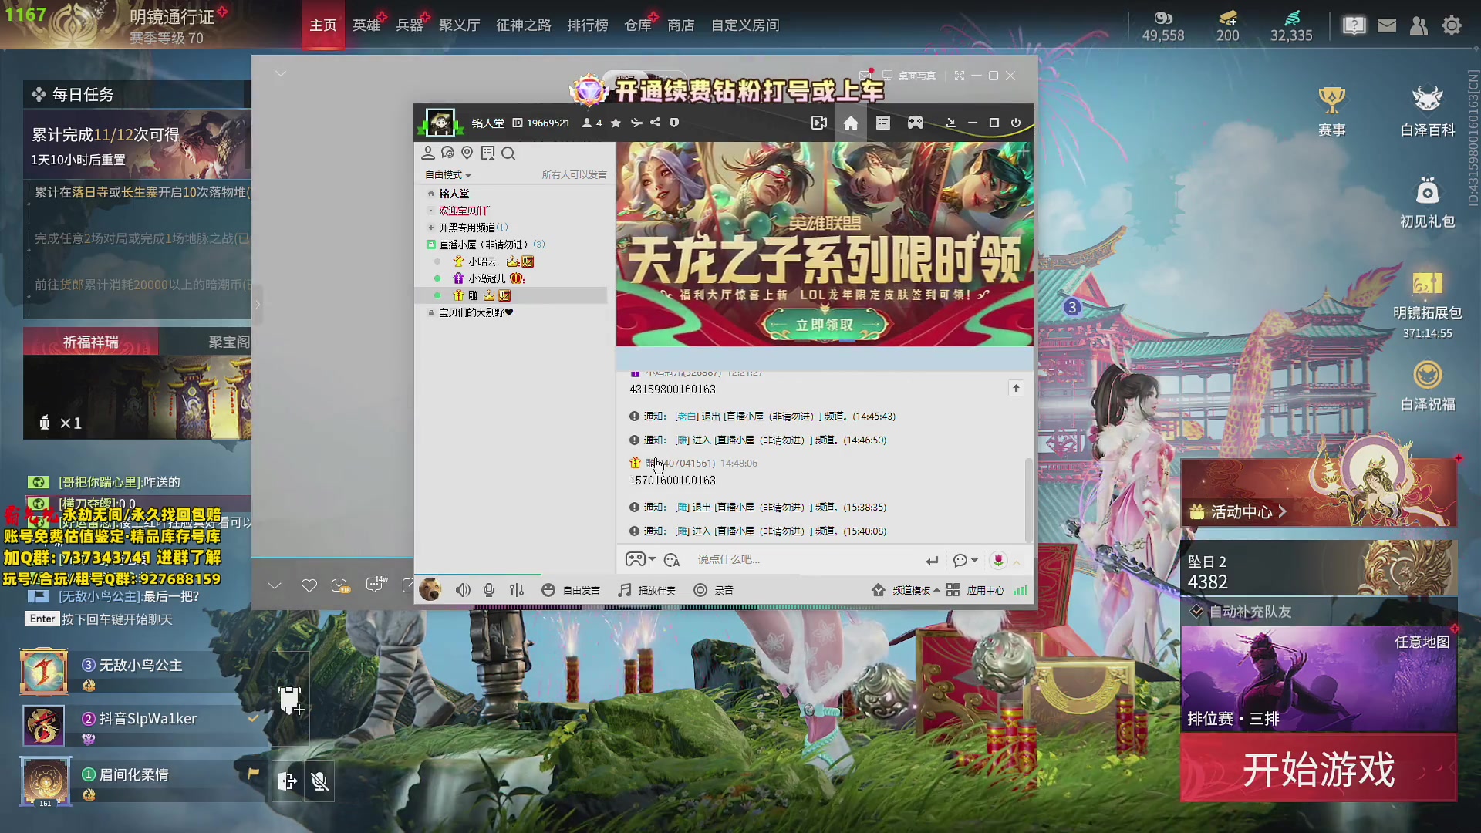Open 白泽祝福 icon

(x=1428, y=386)
